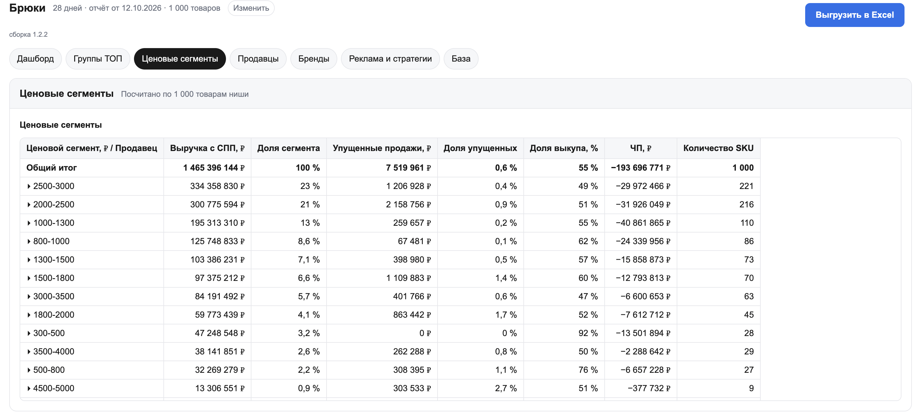Click the Изменить button near the title
This screenshot has width=918, height=416.
pos(251,8)
